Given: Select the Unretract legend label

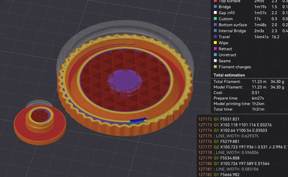Looking at the screenshot, I should tap(227, 55).
